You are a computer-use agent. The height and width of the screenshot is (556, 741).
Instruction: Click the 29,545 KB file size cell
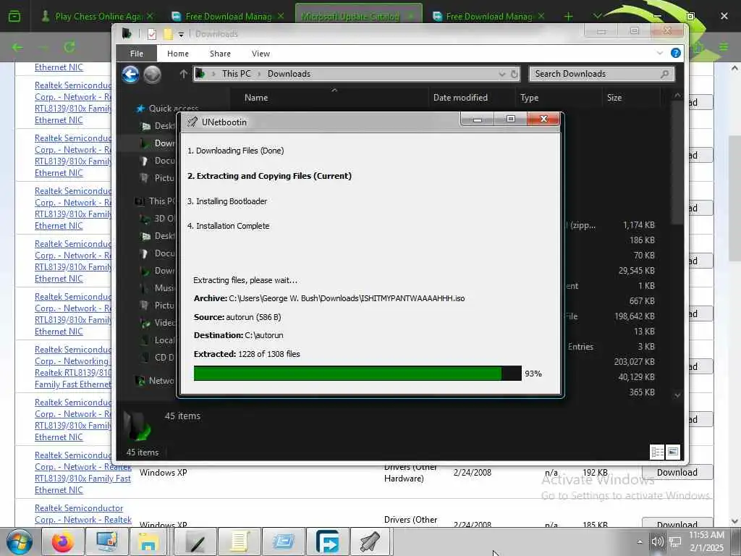tap(637, 271)
